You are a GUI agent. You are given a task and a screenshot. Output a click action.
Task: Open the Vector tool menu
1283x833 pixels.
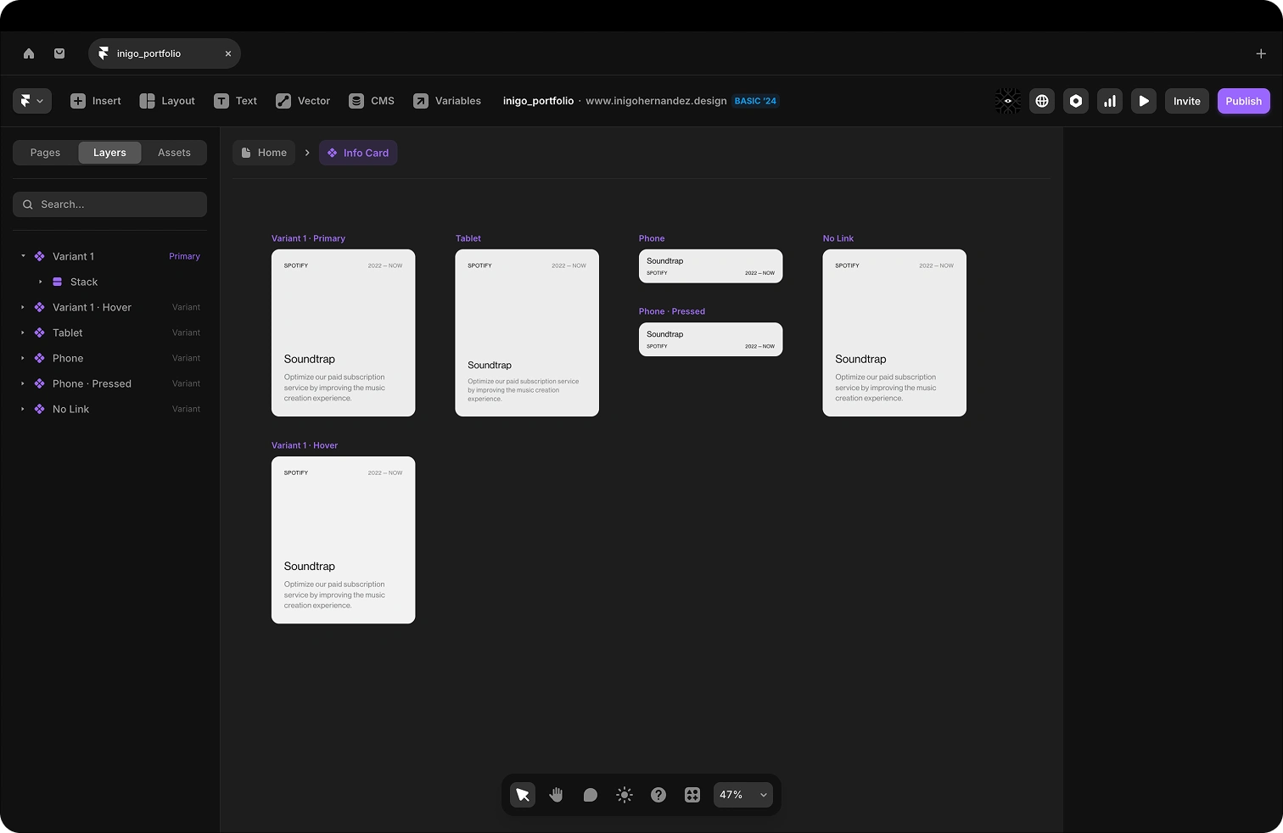tap(302, 100)
